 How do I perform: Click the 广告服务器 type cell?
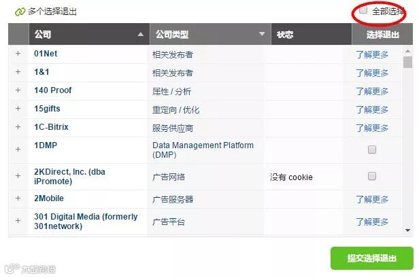tap(173, 199)
